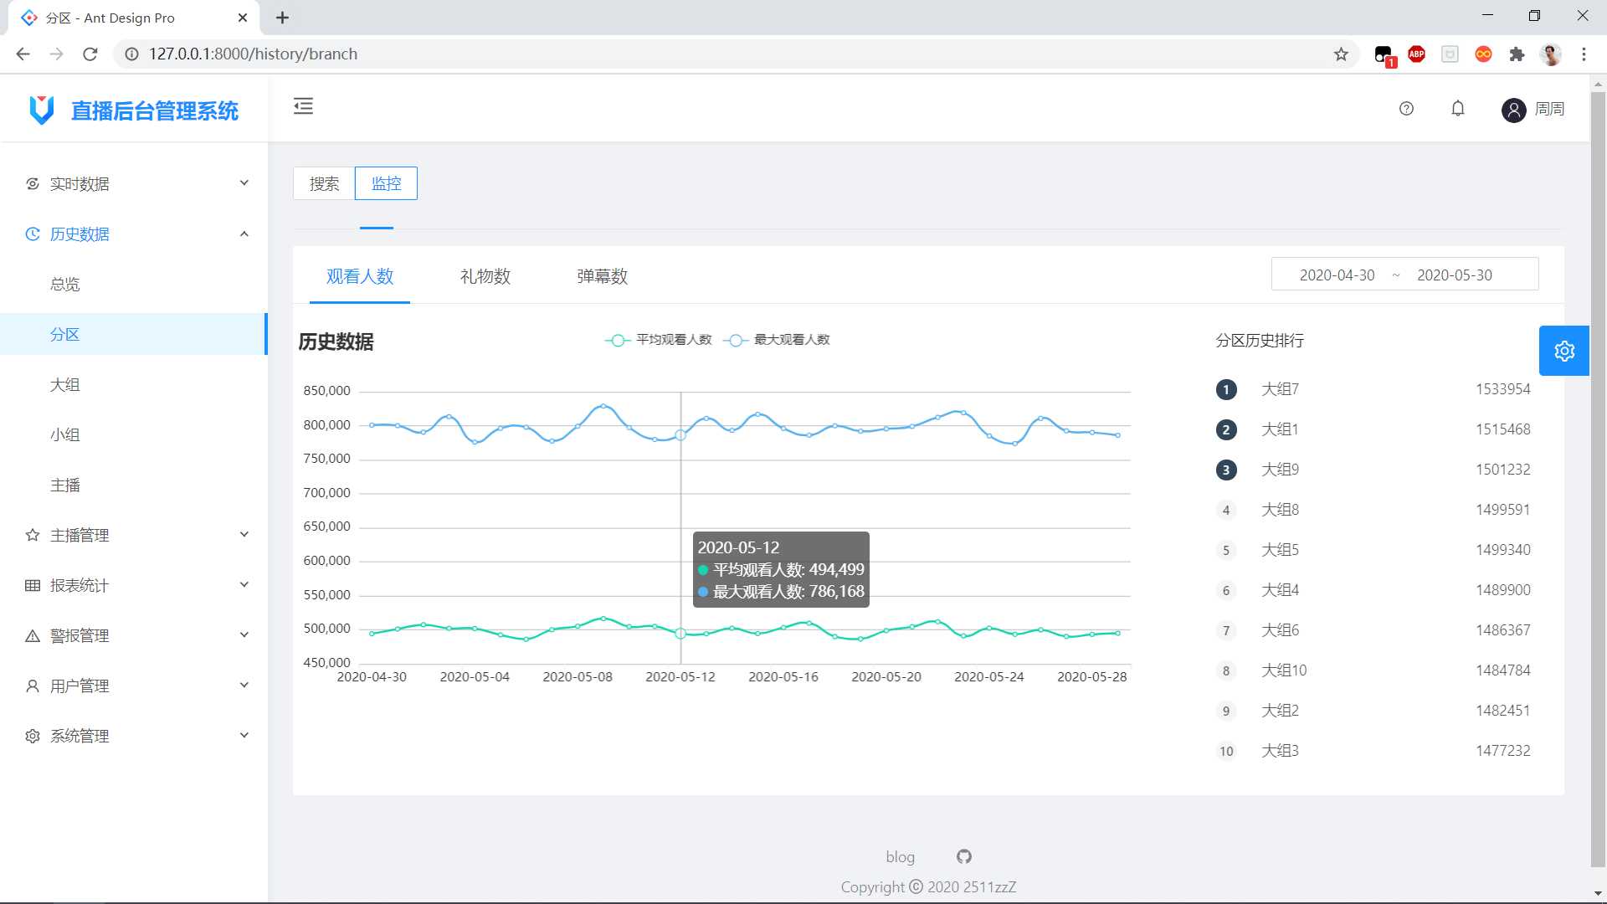Click the start date 2020-04-30 field

pos(1337,275)
